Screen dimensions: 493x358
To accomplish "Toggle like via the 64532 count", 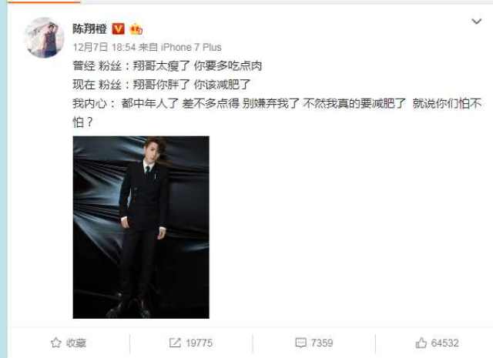I will tap(445, 343).
